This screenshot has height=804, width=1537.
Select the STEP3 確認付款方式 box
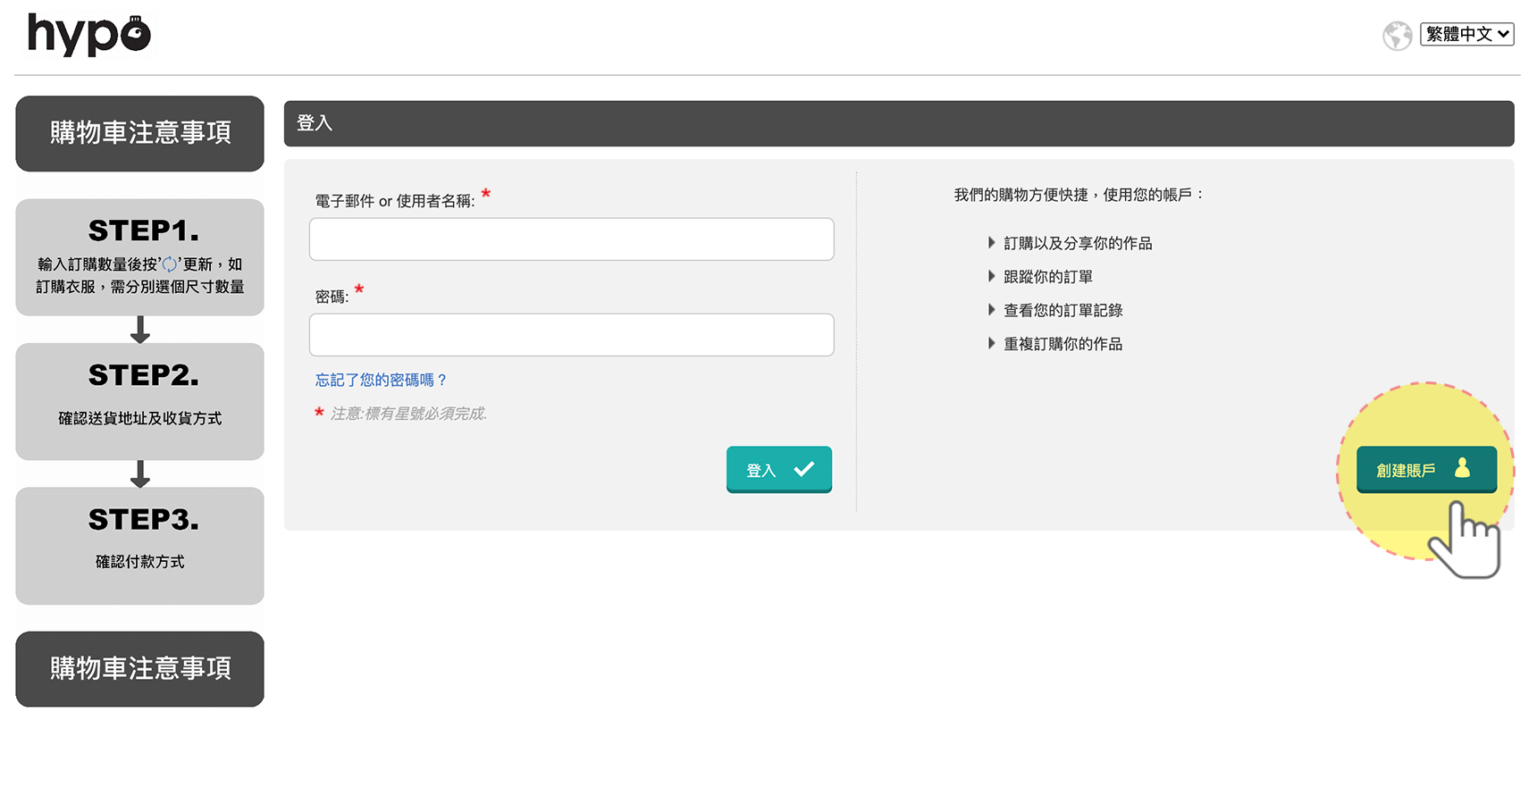pos(139,546)
